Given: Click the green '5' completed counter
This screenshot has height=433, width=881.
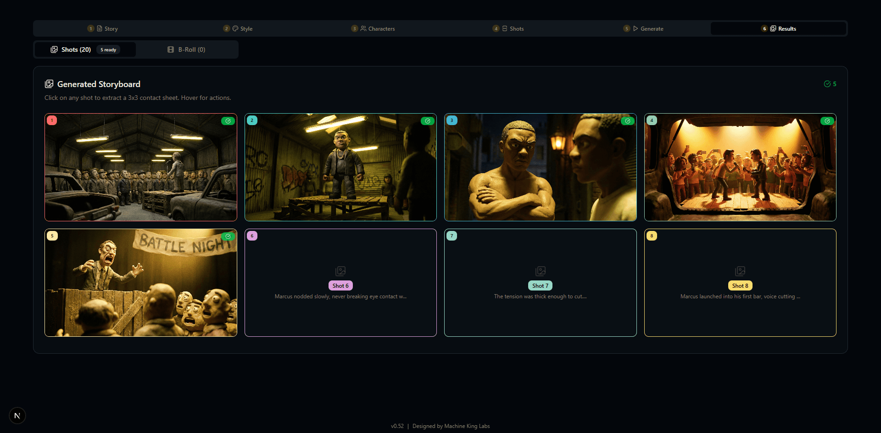Looking at the screenshot, I should (831, 84).
